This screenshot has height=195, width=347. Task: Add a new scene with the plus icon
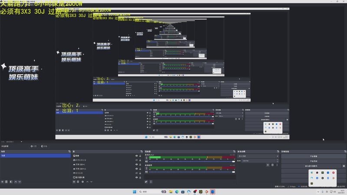coord(2,182)
